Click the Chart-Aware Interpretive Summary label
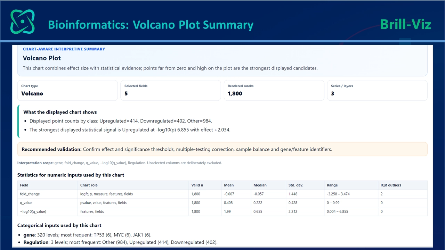The width and height of the screenshot is (445, 250). click(x=64, y=49)
